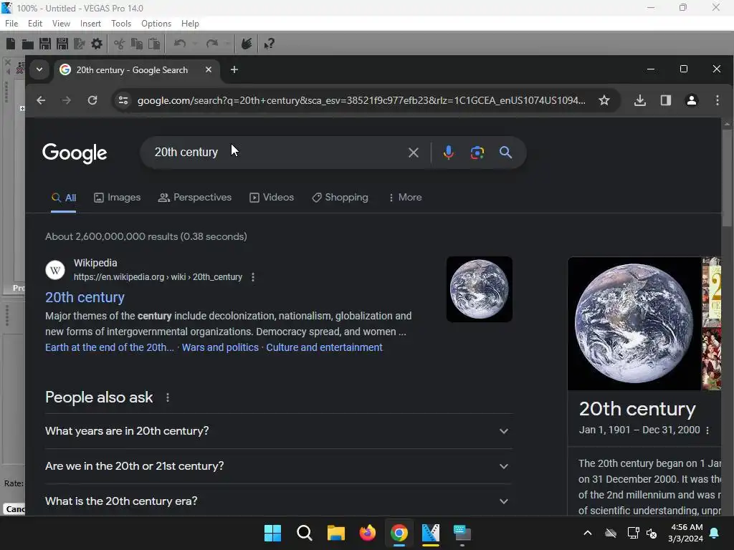Expand 'Are we in the 20th or 21st century?'
This screenshot has width=734, height=550.
[279, 466]
